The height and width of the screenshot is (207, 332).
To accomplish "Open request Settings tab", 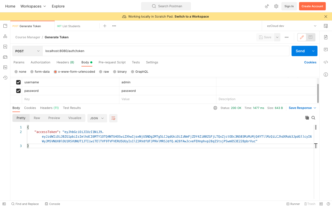I will pos(152,62).
